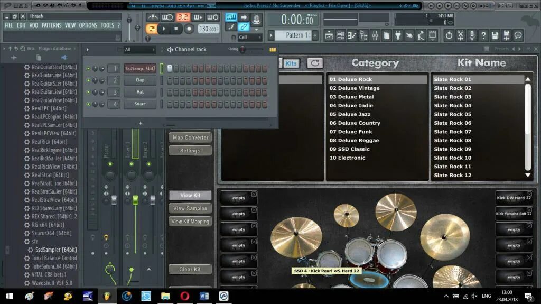Click the Map Converter button
The width and height of the screenshot is (541, 304).
click(x=190, y=137)
